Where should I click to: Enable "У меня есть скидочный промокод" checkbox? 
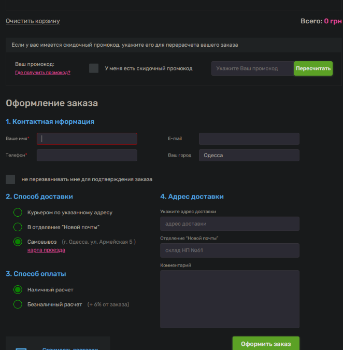94,68
